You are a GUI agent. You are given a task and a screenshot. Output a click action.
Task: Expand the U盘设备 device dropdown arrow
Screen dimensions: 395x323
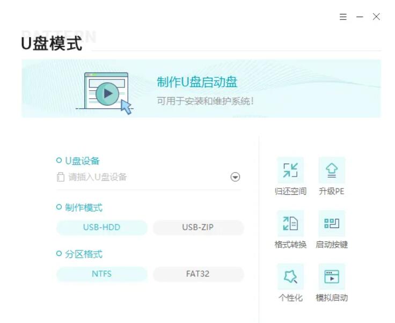click(235, 177)
